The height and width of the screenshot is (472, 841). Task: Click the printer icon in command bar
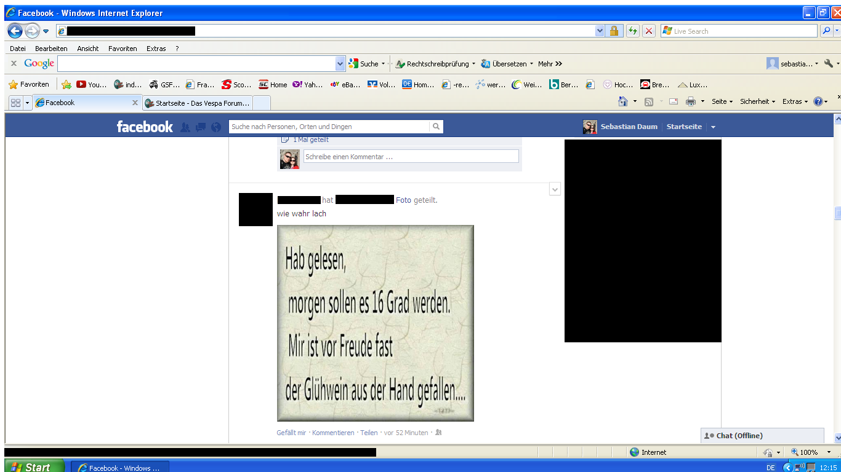pyautogui.click(x=691, y=102)
